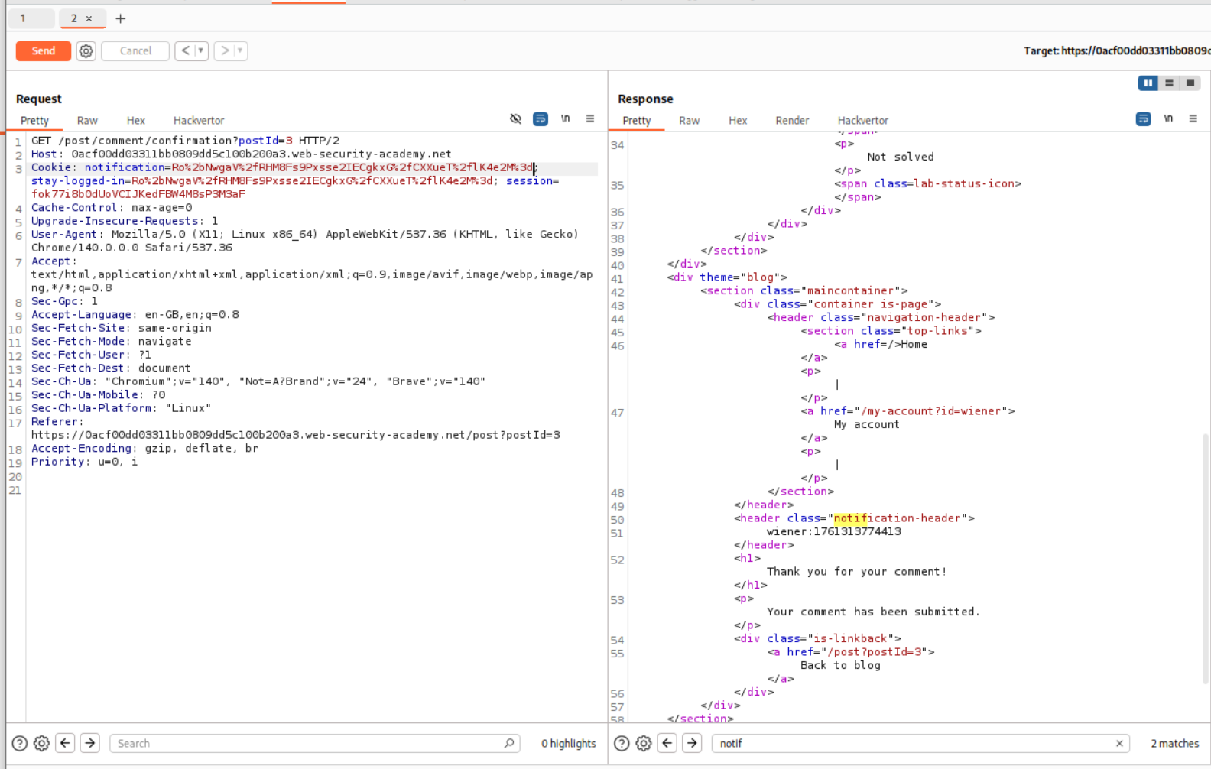Open the Response panel hamburger menu

(1193, 118)
